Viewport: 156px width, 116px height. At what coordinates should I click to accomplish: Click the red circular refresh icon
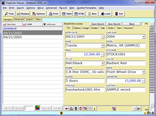(80, 109)
